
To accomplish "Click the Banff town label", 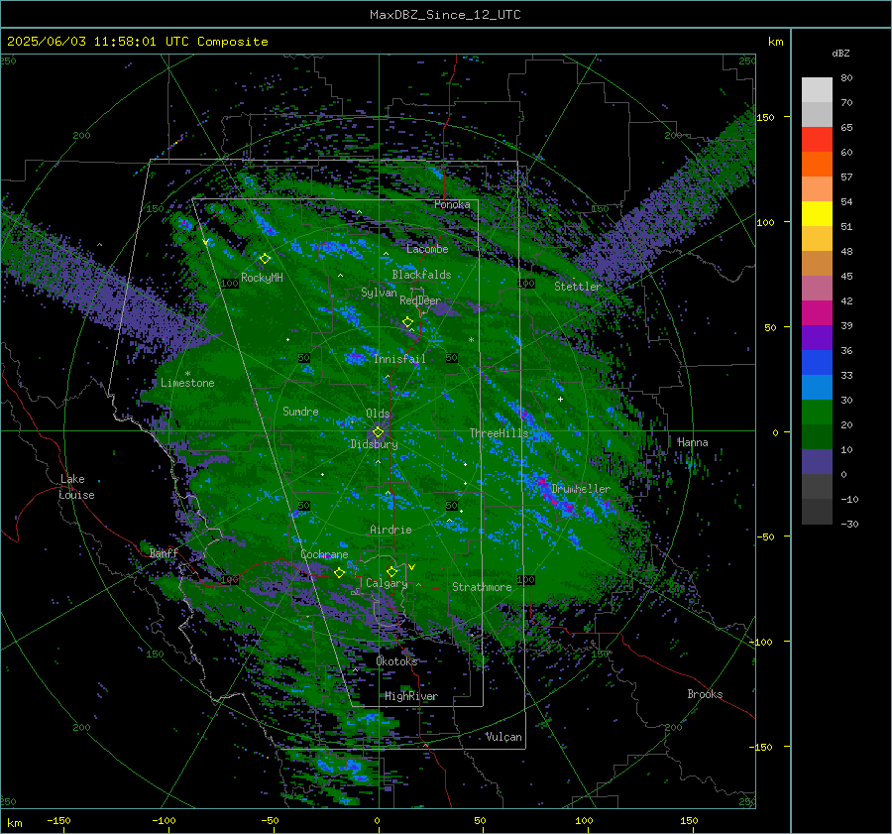I will tap(164, 553).
